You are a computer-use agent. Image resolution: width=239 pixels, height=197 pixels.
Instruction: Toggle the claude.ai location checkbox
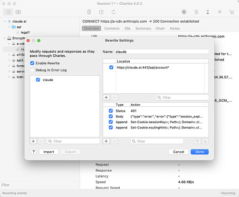111,67
